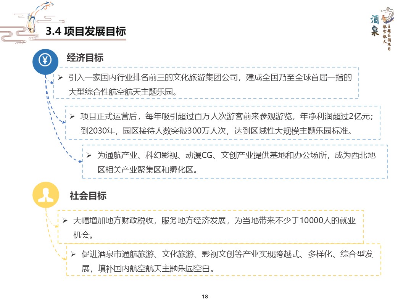
Task: Click the bullet arrow before '大幅增加地方财政税收'
Action: tap(65, 221)
